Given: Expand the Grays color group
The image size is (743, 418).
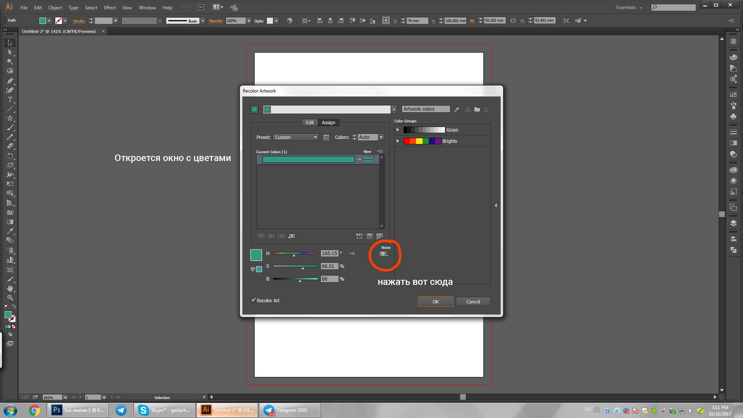Looking at the screenshot, I should coord(397,130).
